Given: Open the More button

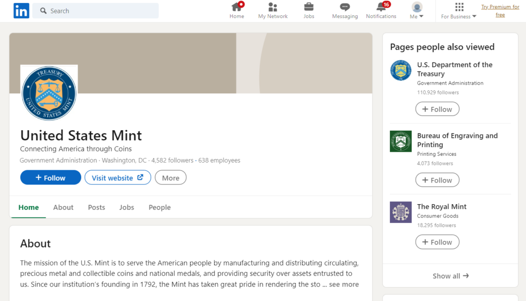Looking at the screenshot, I should coord(171,177).
